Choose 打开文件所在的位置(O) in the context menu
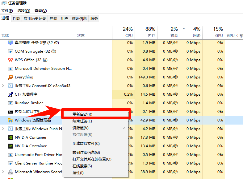 [x=95, y=159]
